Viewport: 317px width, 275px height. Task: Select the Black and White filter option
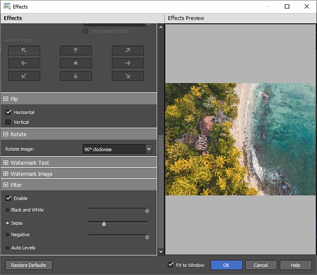pyautogui.click(x=8, y=210)
